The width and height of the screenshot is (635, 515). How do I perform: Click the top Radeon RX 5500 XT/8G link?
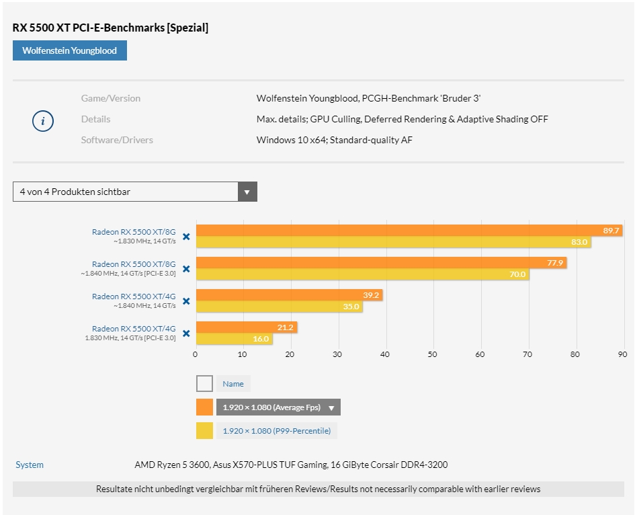[x=134, y=232]
